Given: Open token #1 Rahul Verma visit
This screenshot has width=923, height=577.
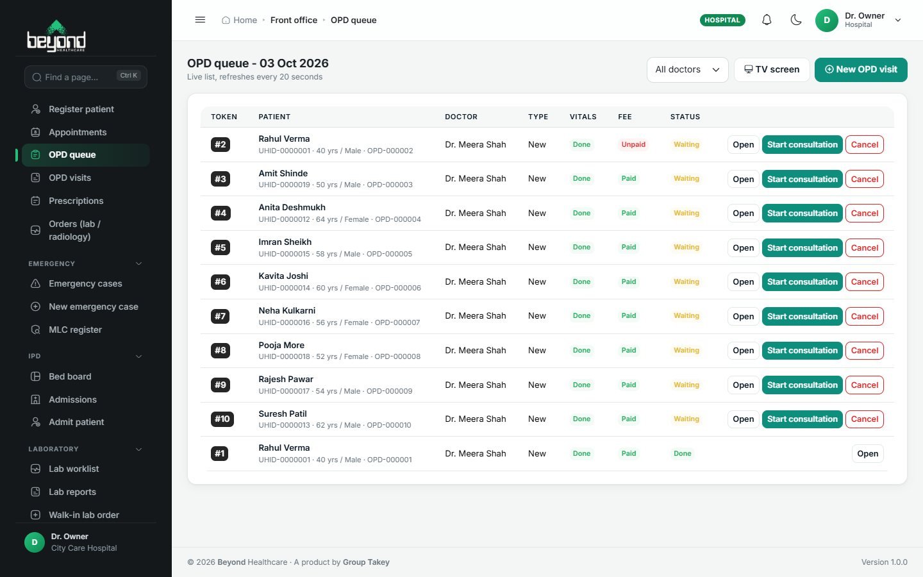Looking at the screenshot, I should click(867, 453).
